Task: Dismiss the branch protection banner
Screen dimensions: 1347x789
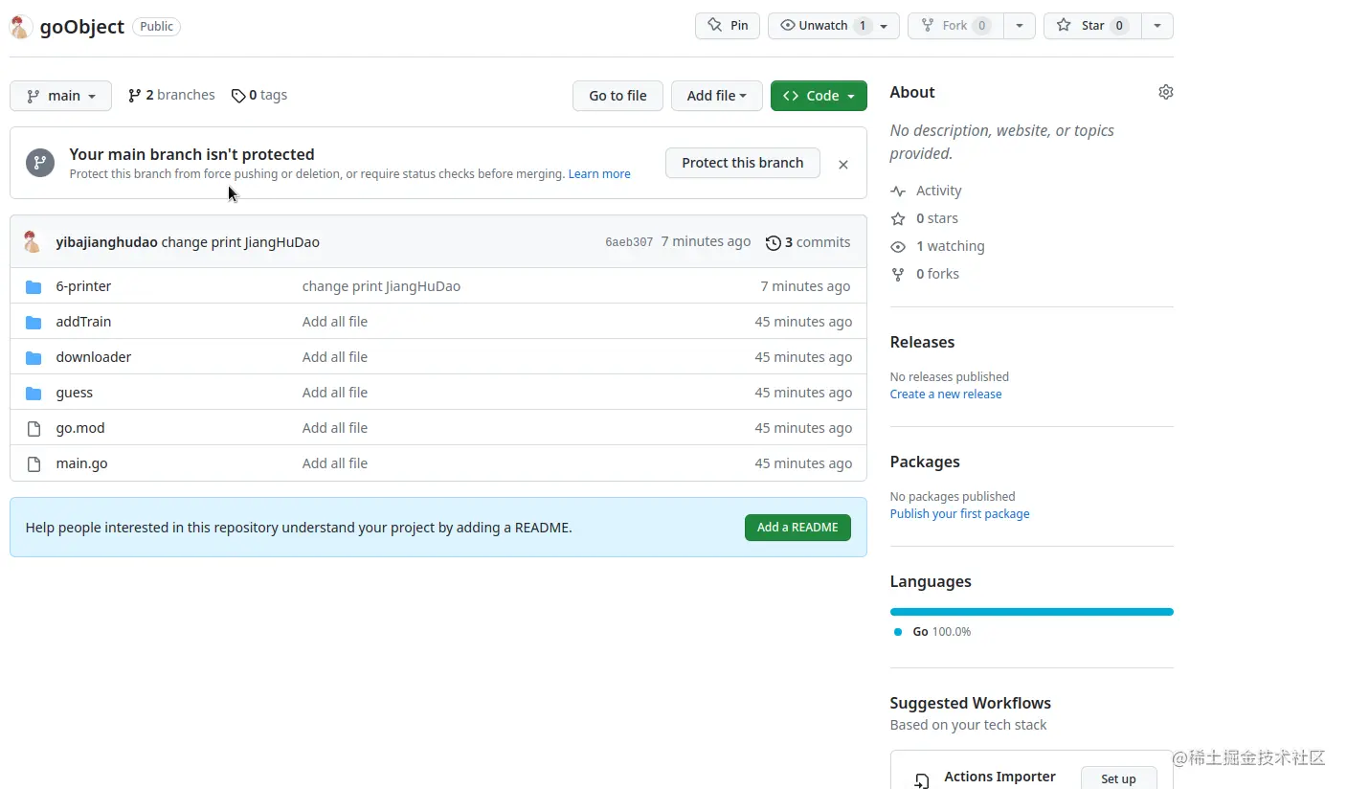Action: 843,165
